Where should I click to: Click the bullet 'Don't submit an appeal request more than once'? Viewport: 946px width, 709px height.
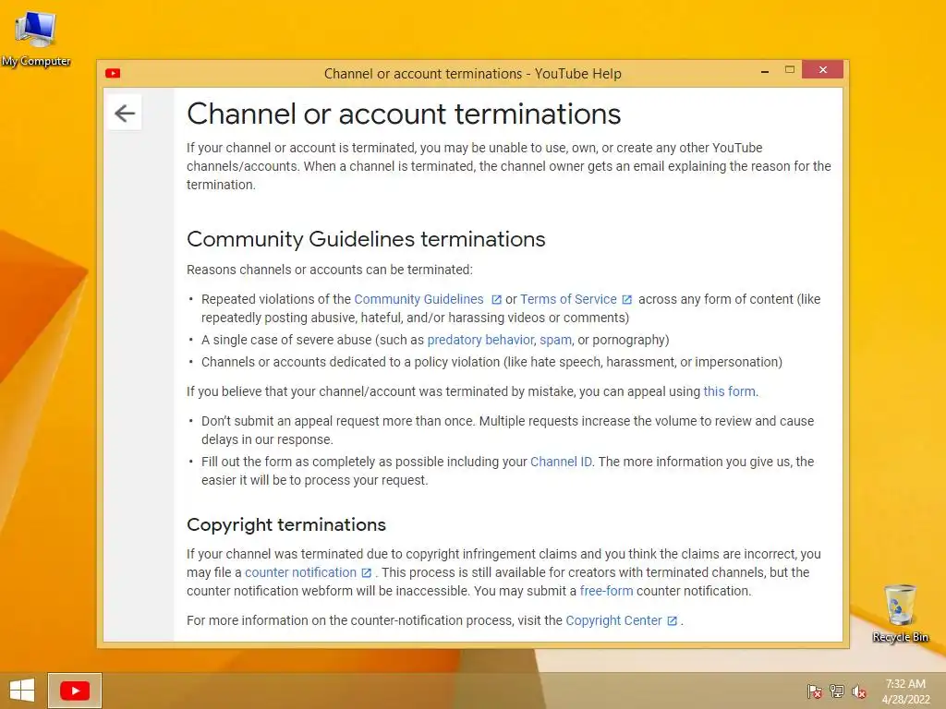point(507,430)
